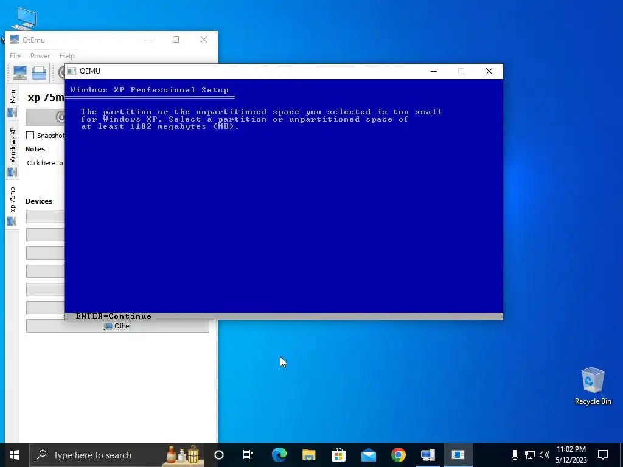Open the clock showing 11:02 PM

tap(571, 455)
